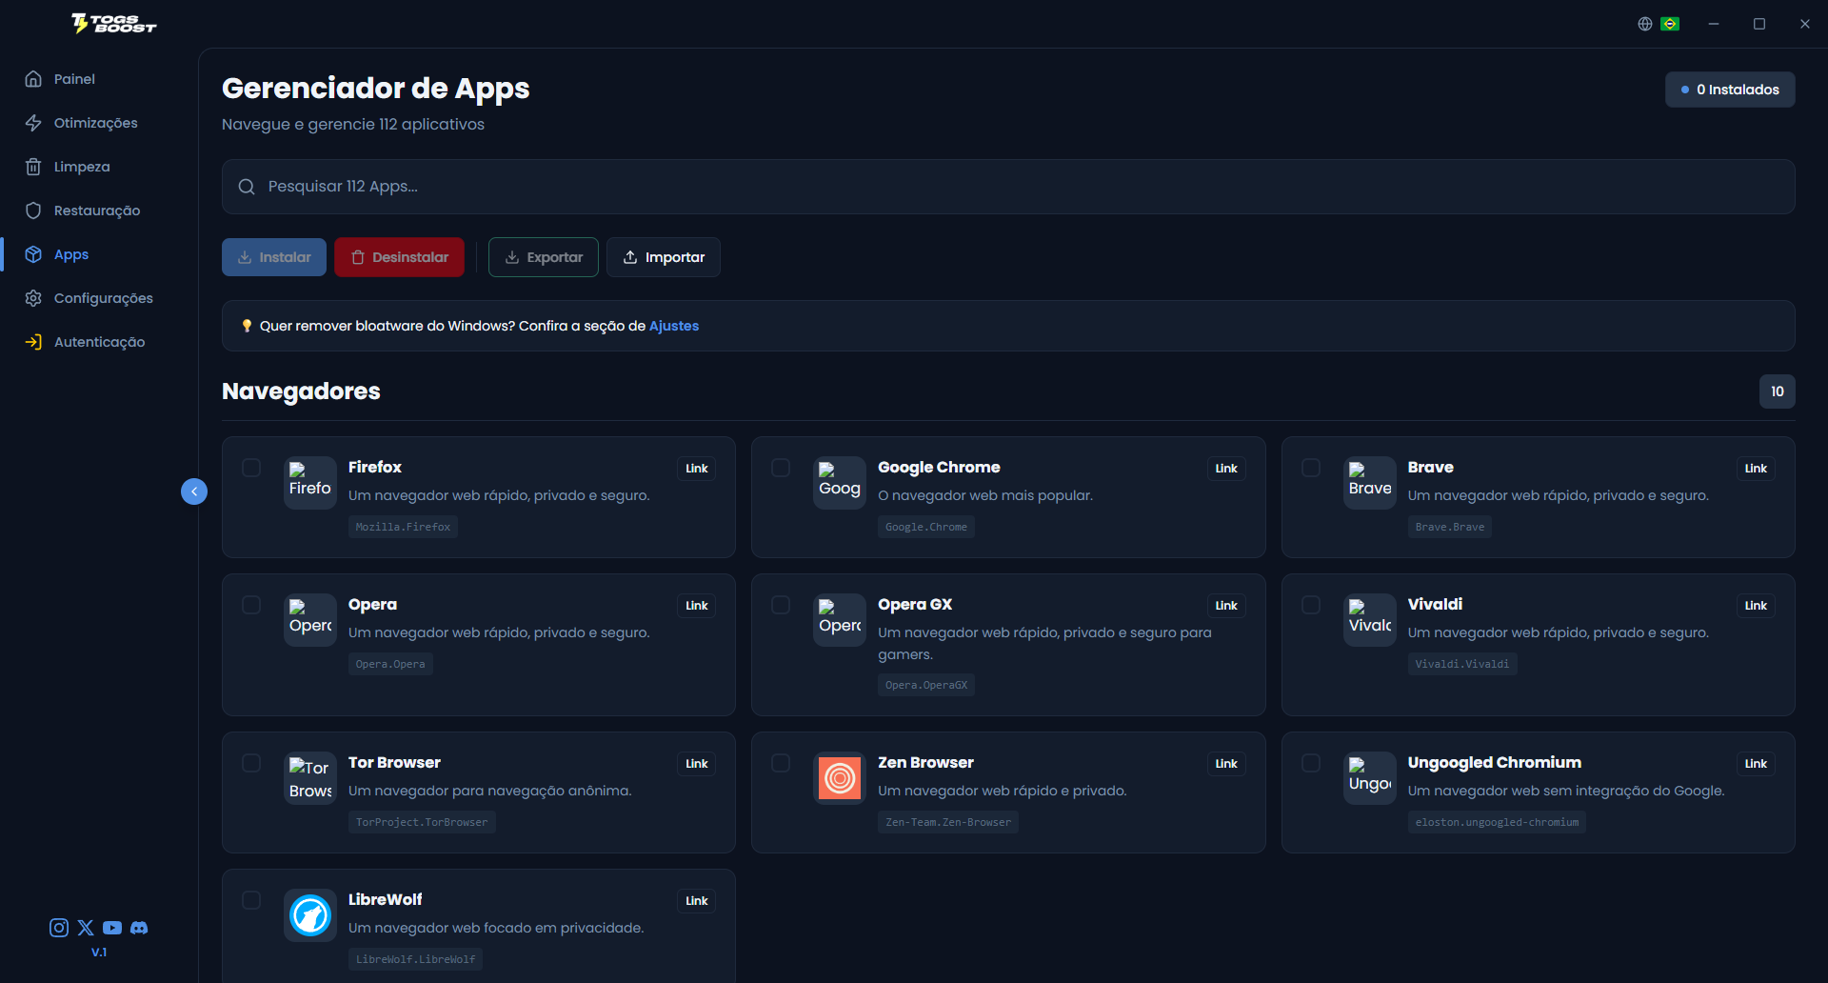Click the Ungoogled Chromium app icon
1828x983 pixels.
pyautogui.click(x=1370, y=778)
